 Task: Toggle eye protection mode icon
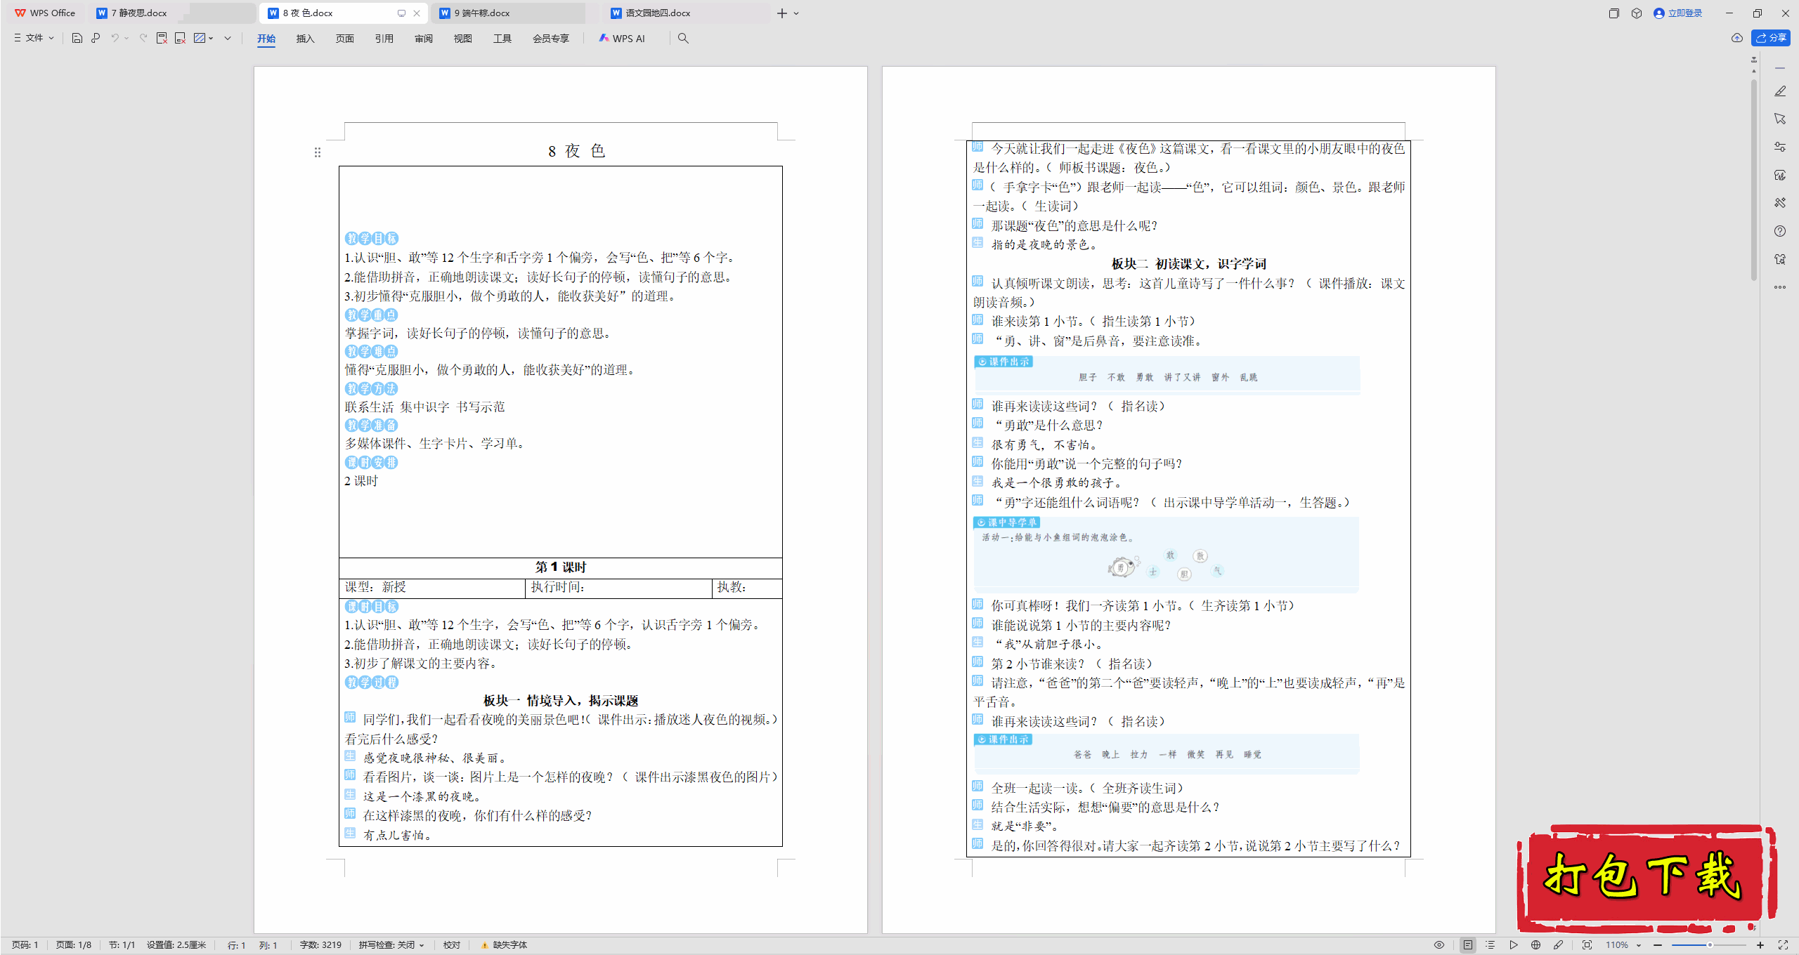coord(1439,945)
